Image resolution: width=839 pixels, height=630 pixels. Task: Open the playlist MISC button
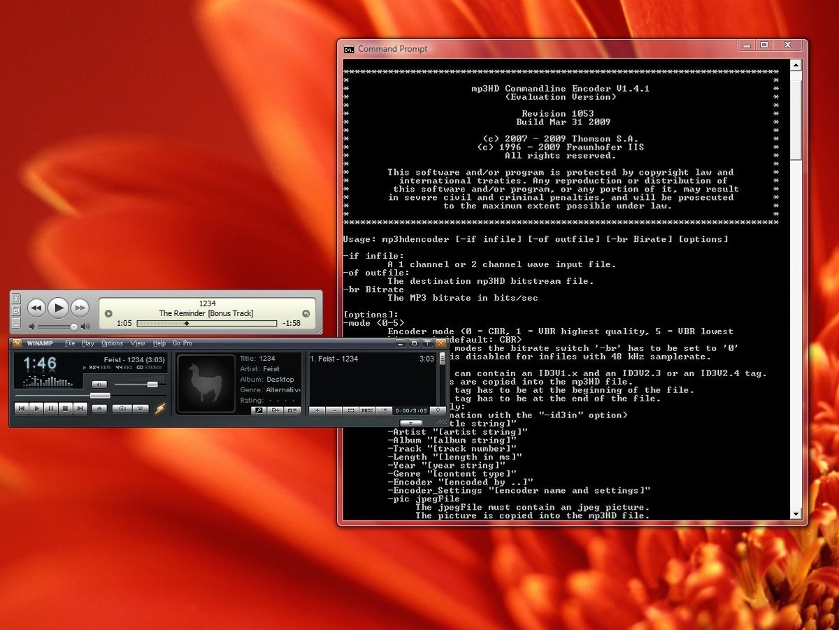coord(367,411)
